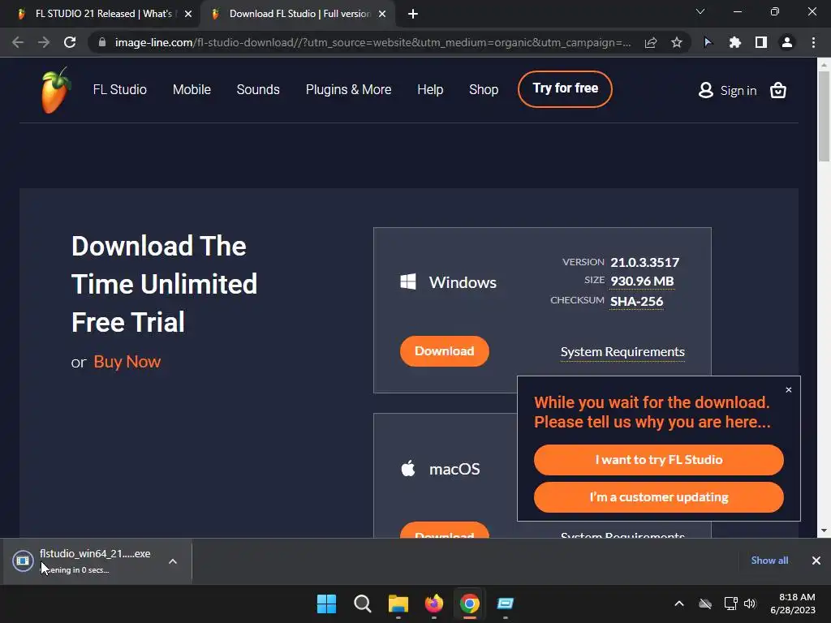Click the address bar URL field

[x=372, y=42]
